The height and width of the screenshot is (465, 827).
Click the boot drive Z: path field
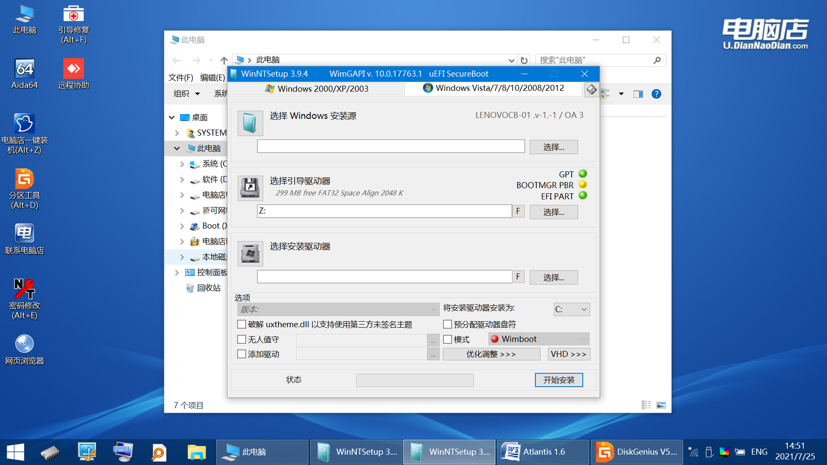(x=384, y=211)
